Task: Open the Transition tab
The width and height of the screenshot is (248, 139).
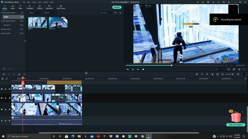Action: coord(29,7)
